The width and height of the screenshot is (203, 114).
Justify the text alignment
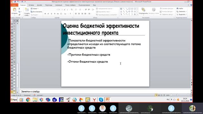point(85,14)
